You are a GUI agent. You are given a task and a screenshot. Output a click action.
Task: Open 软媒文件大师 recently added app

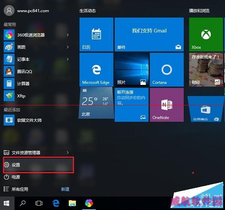coord(36,120)
